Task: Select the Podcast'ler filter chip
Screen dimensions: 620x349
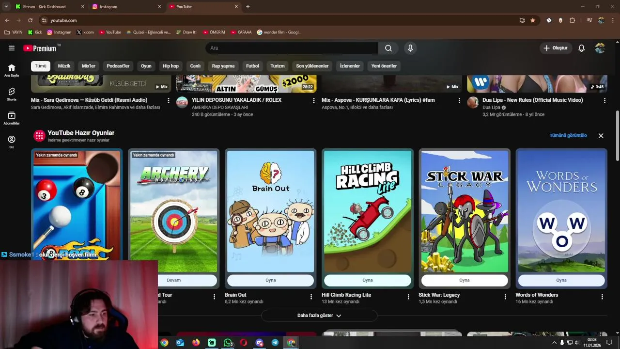Action: point(118,66)
